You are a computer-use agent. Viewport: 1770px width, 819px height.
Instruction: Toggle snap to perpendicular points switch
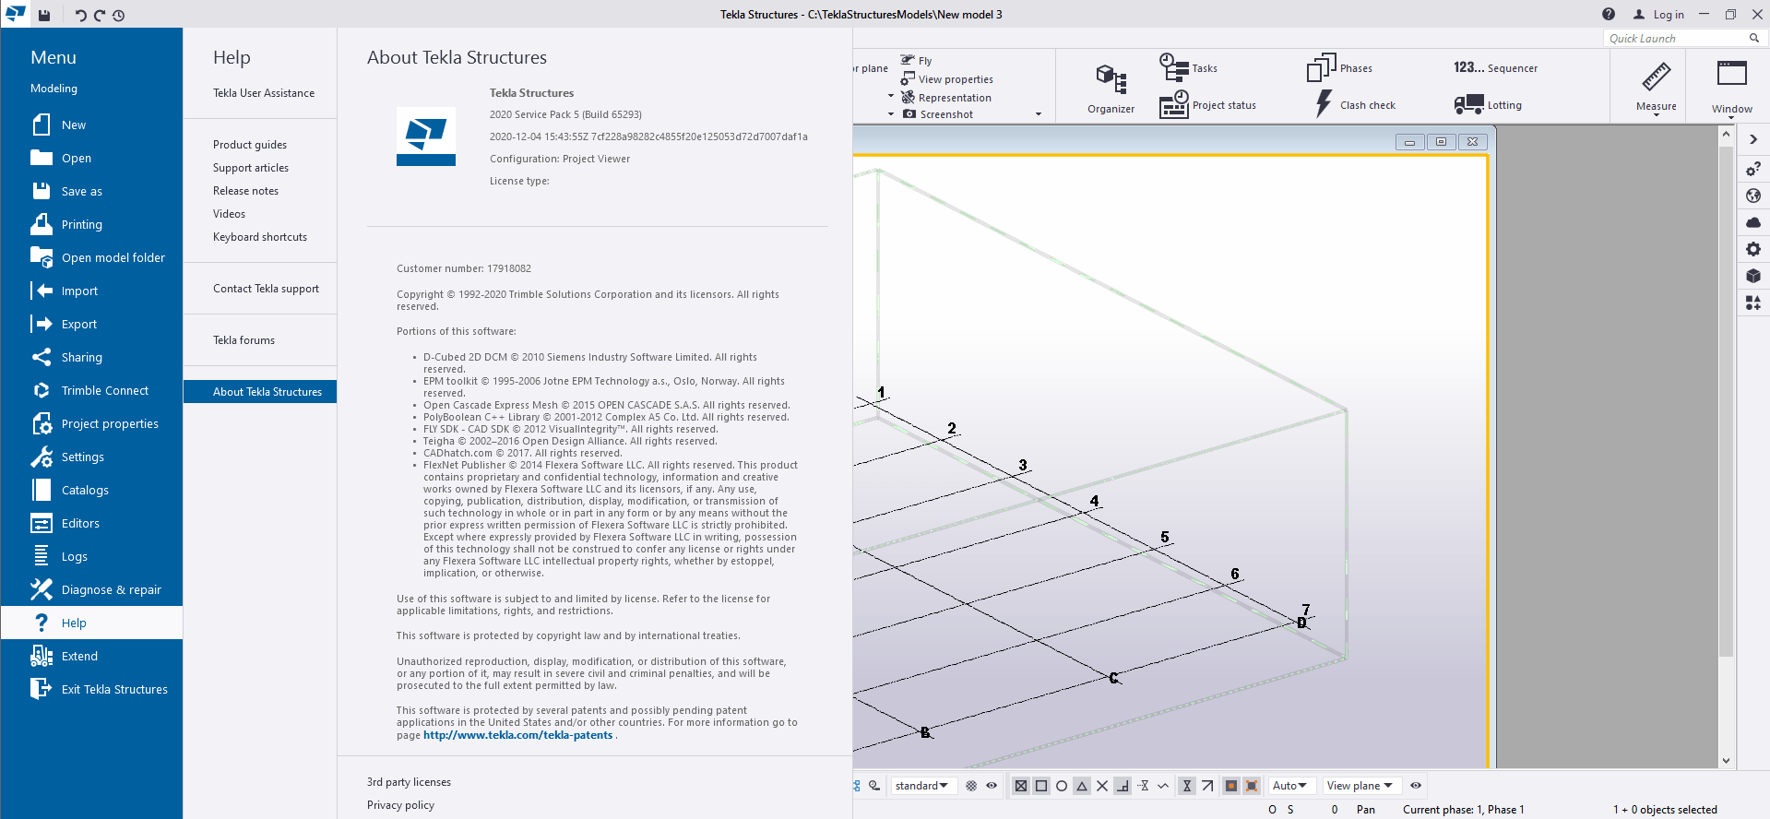1123,786
